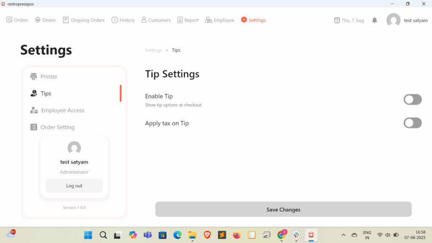Open the Report tab
Image resolution: width=432 pixels, height=243 pixels.
coord(188,20)
